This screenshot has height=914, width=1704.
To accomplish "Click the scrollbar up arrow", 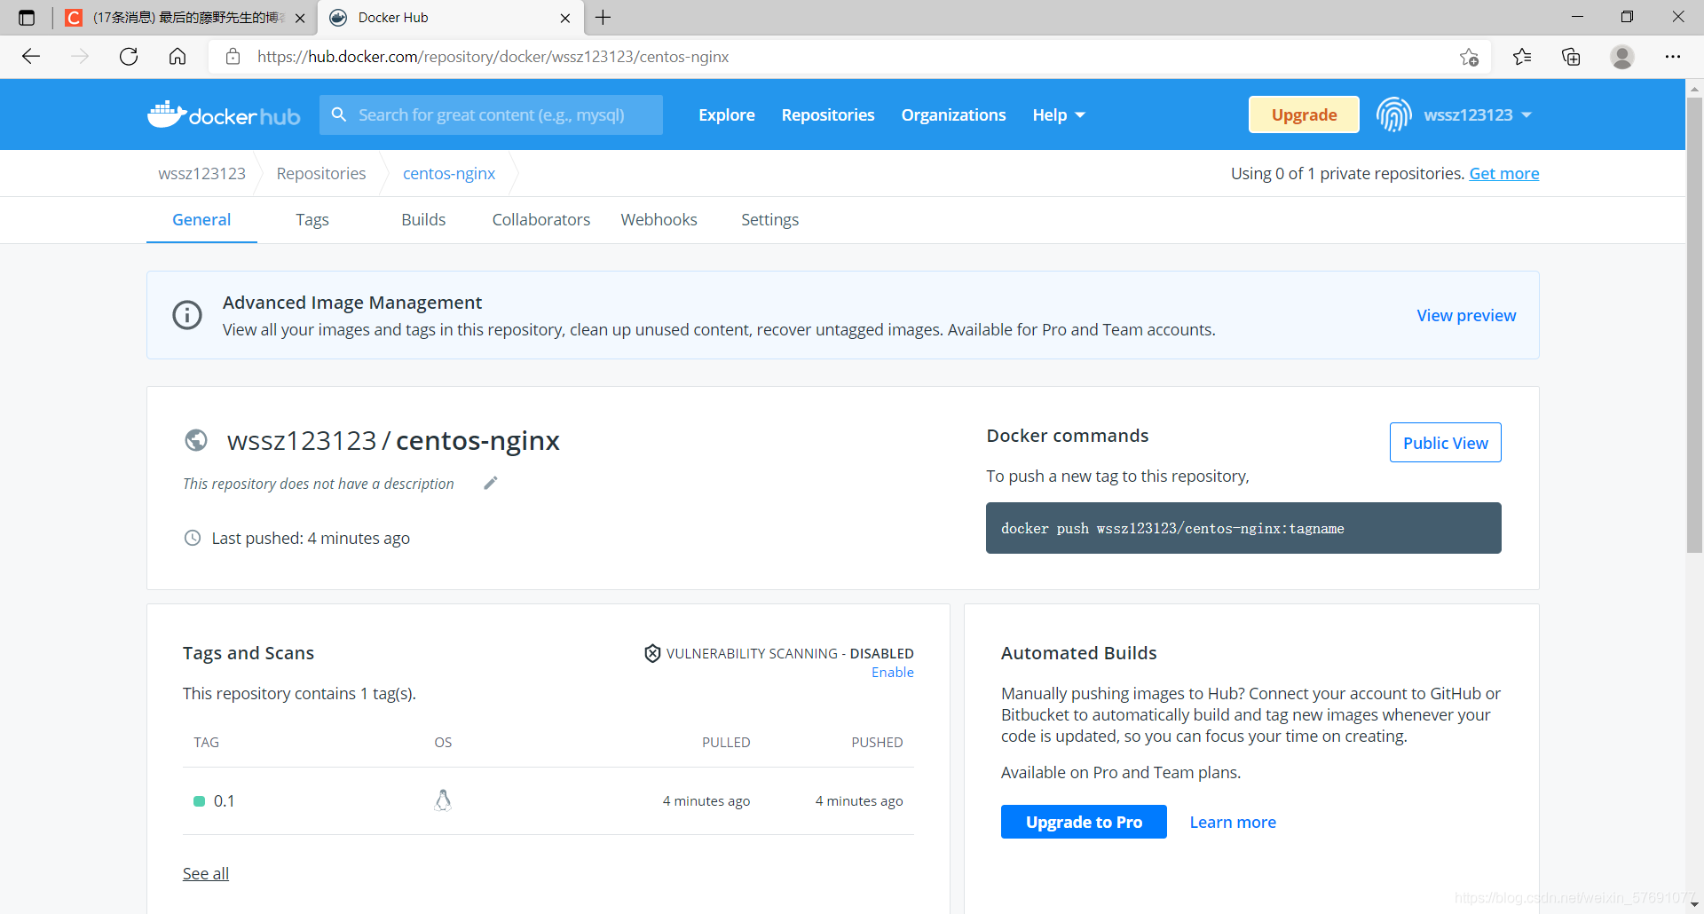I will pos(1694,88).
